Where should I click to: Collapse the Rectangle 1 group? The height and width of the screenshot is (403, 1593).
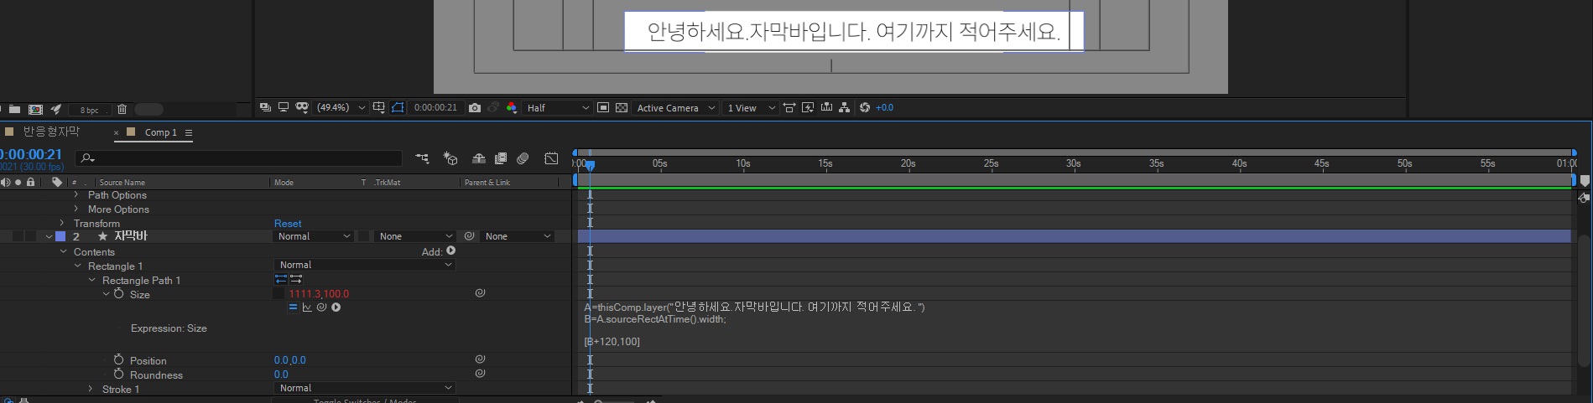point(78,266)
